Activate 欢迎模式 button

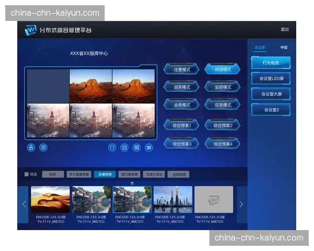click(x=222, y=69)
